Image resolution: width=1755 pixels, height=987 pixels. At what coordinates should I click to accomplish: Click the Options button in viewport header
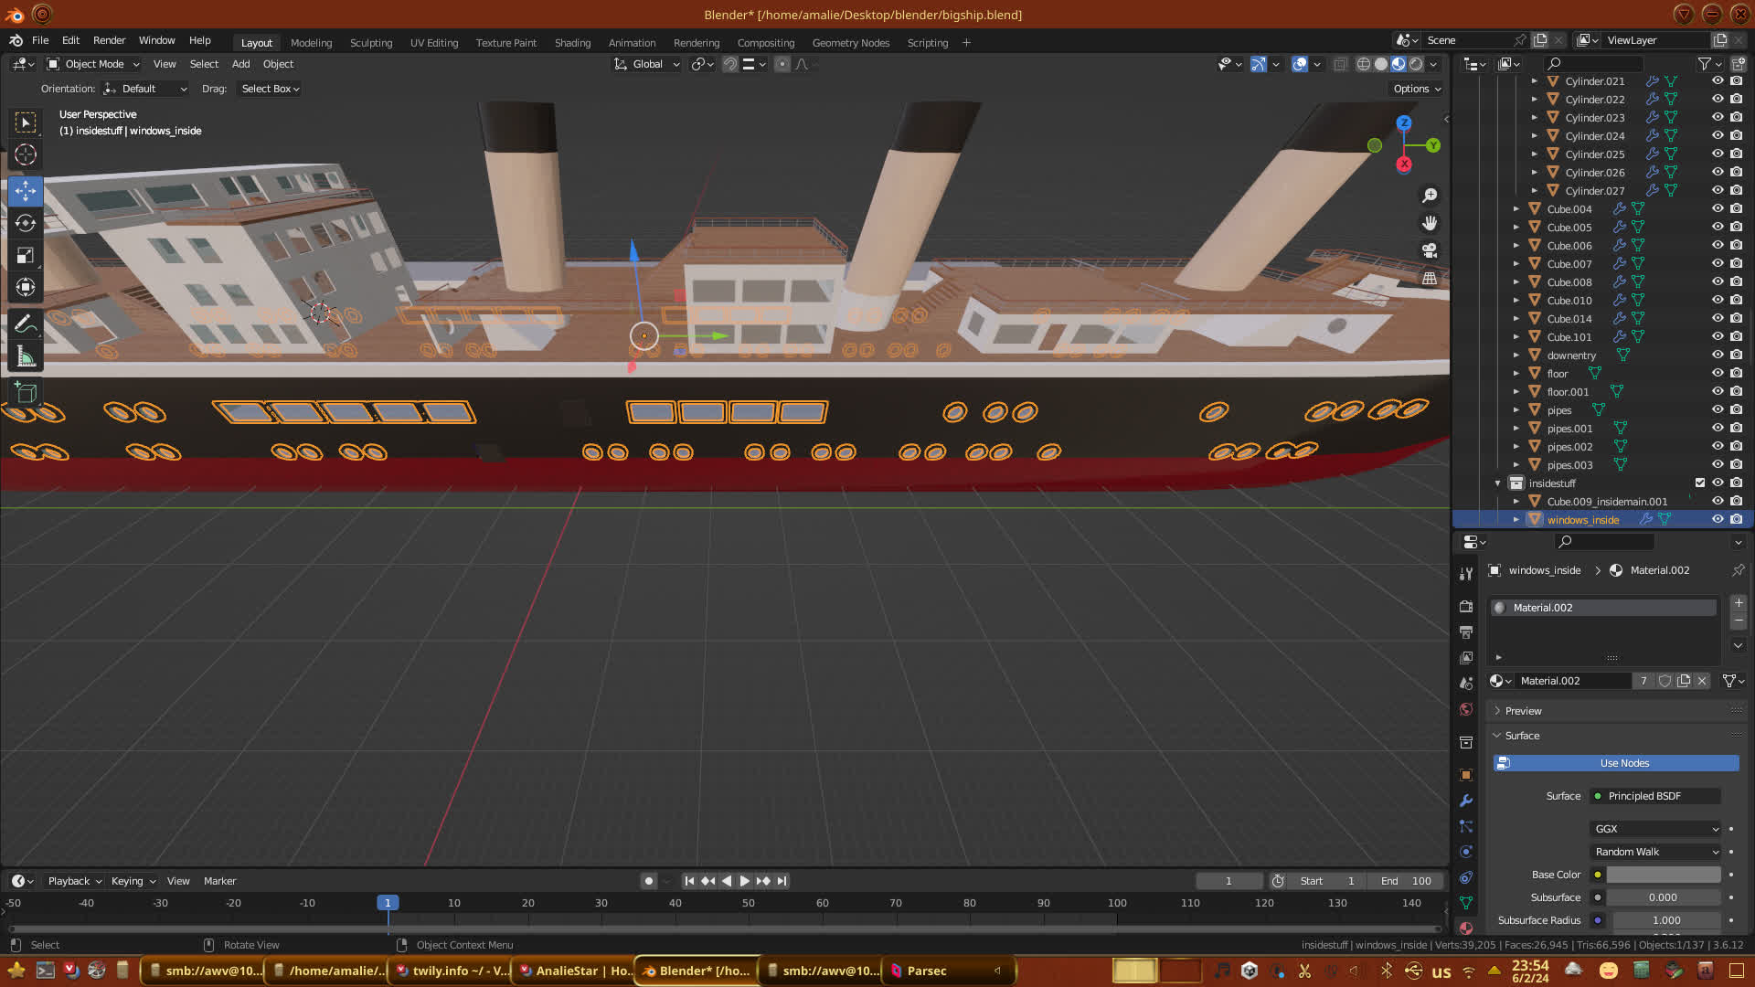coord(1416,89)
